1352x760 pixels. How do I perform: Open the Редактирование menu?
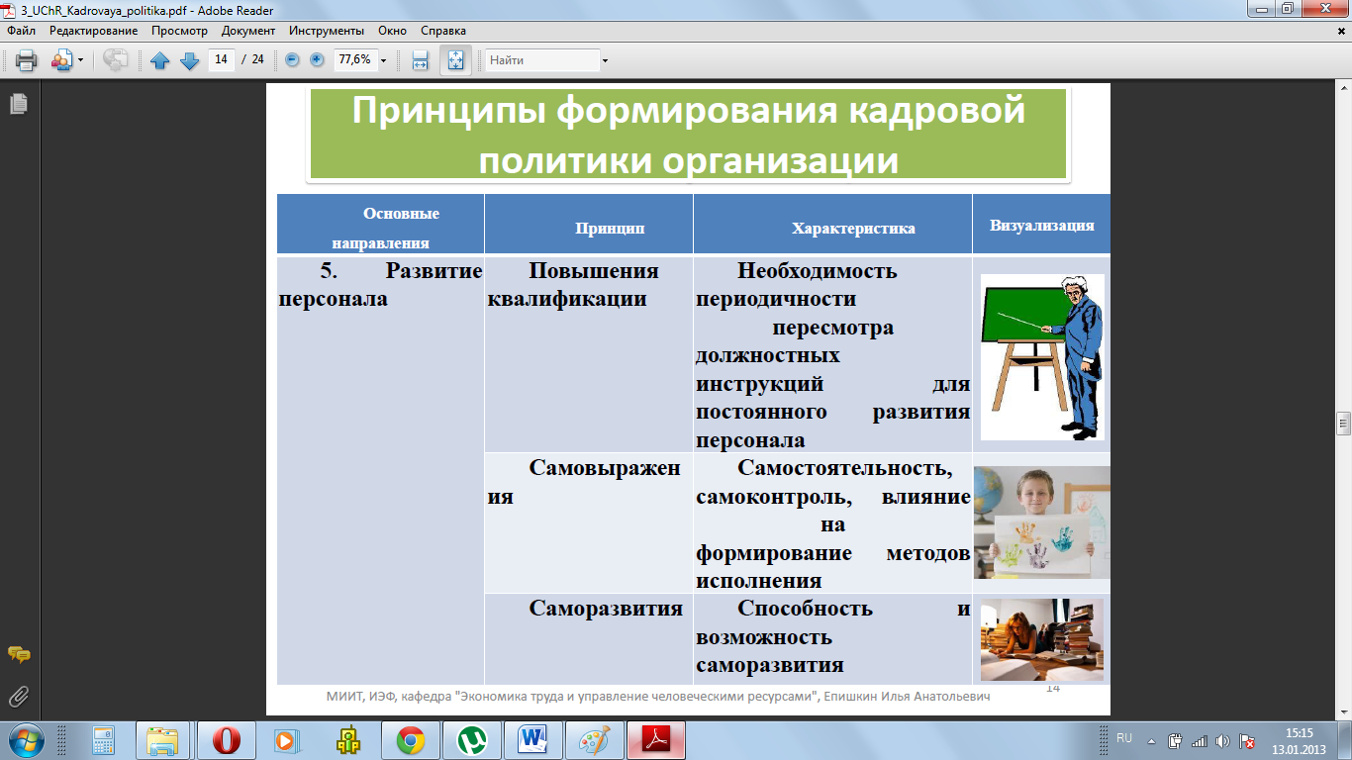93,31
